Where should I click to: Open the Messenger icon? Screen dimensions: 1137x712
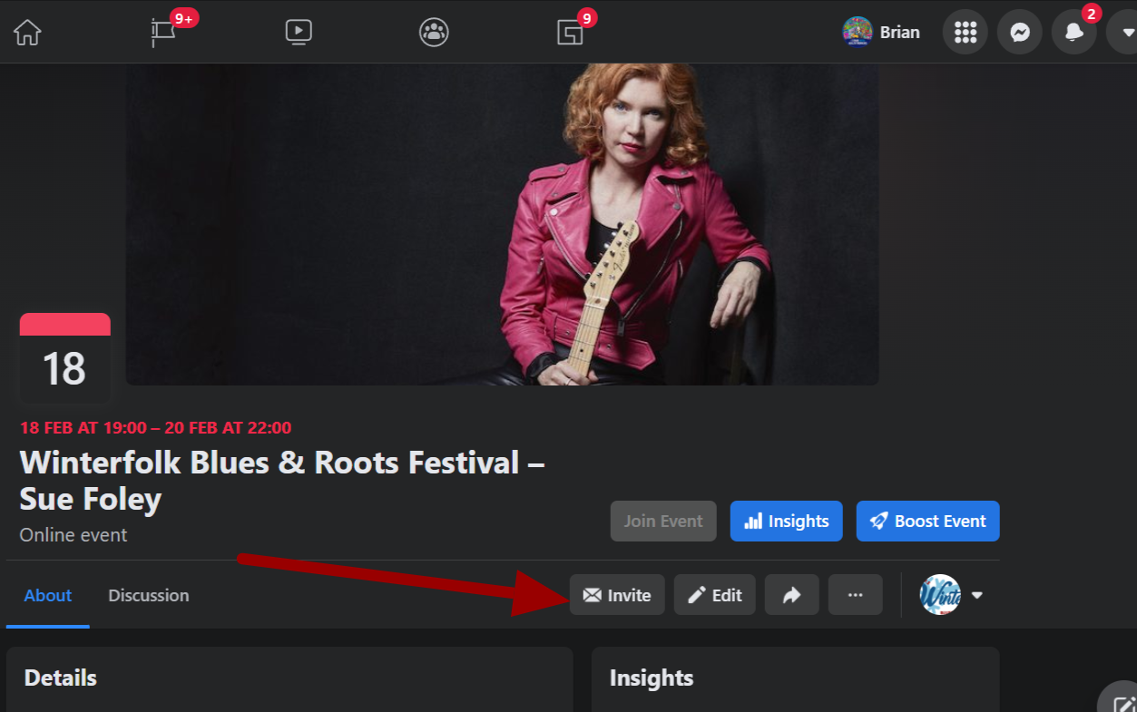1020,32
